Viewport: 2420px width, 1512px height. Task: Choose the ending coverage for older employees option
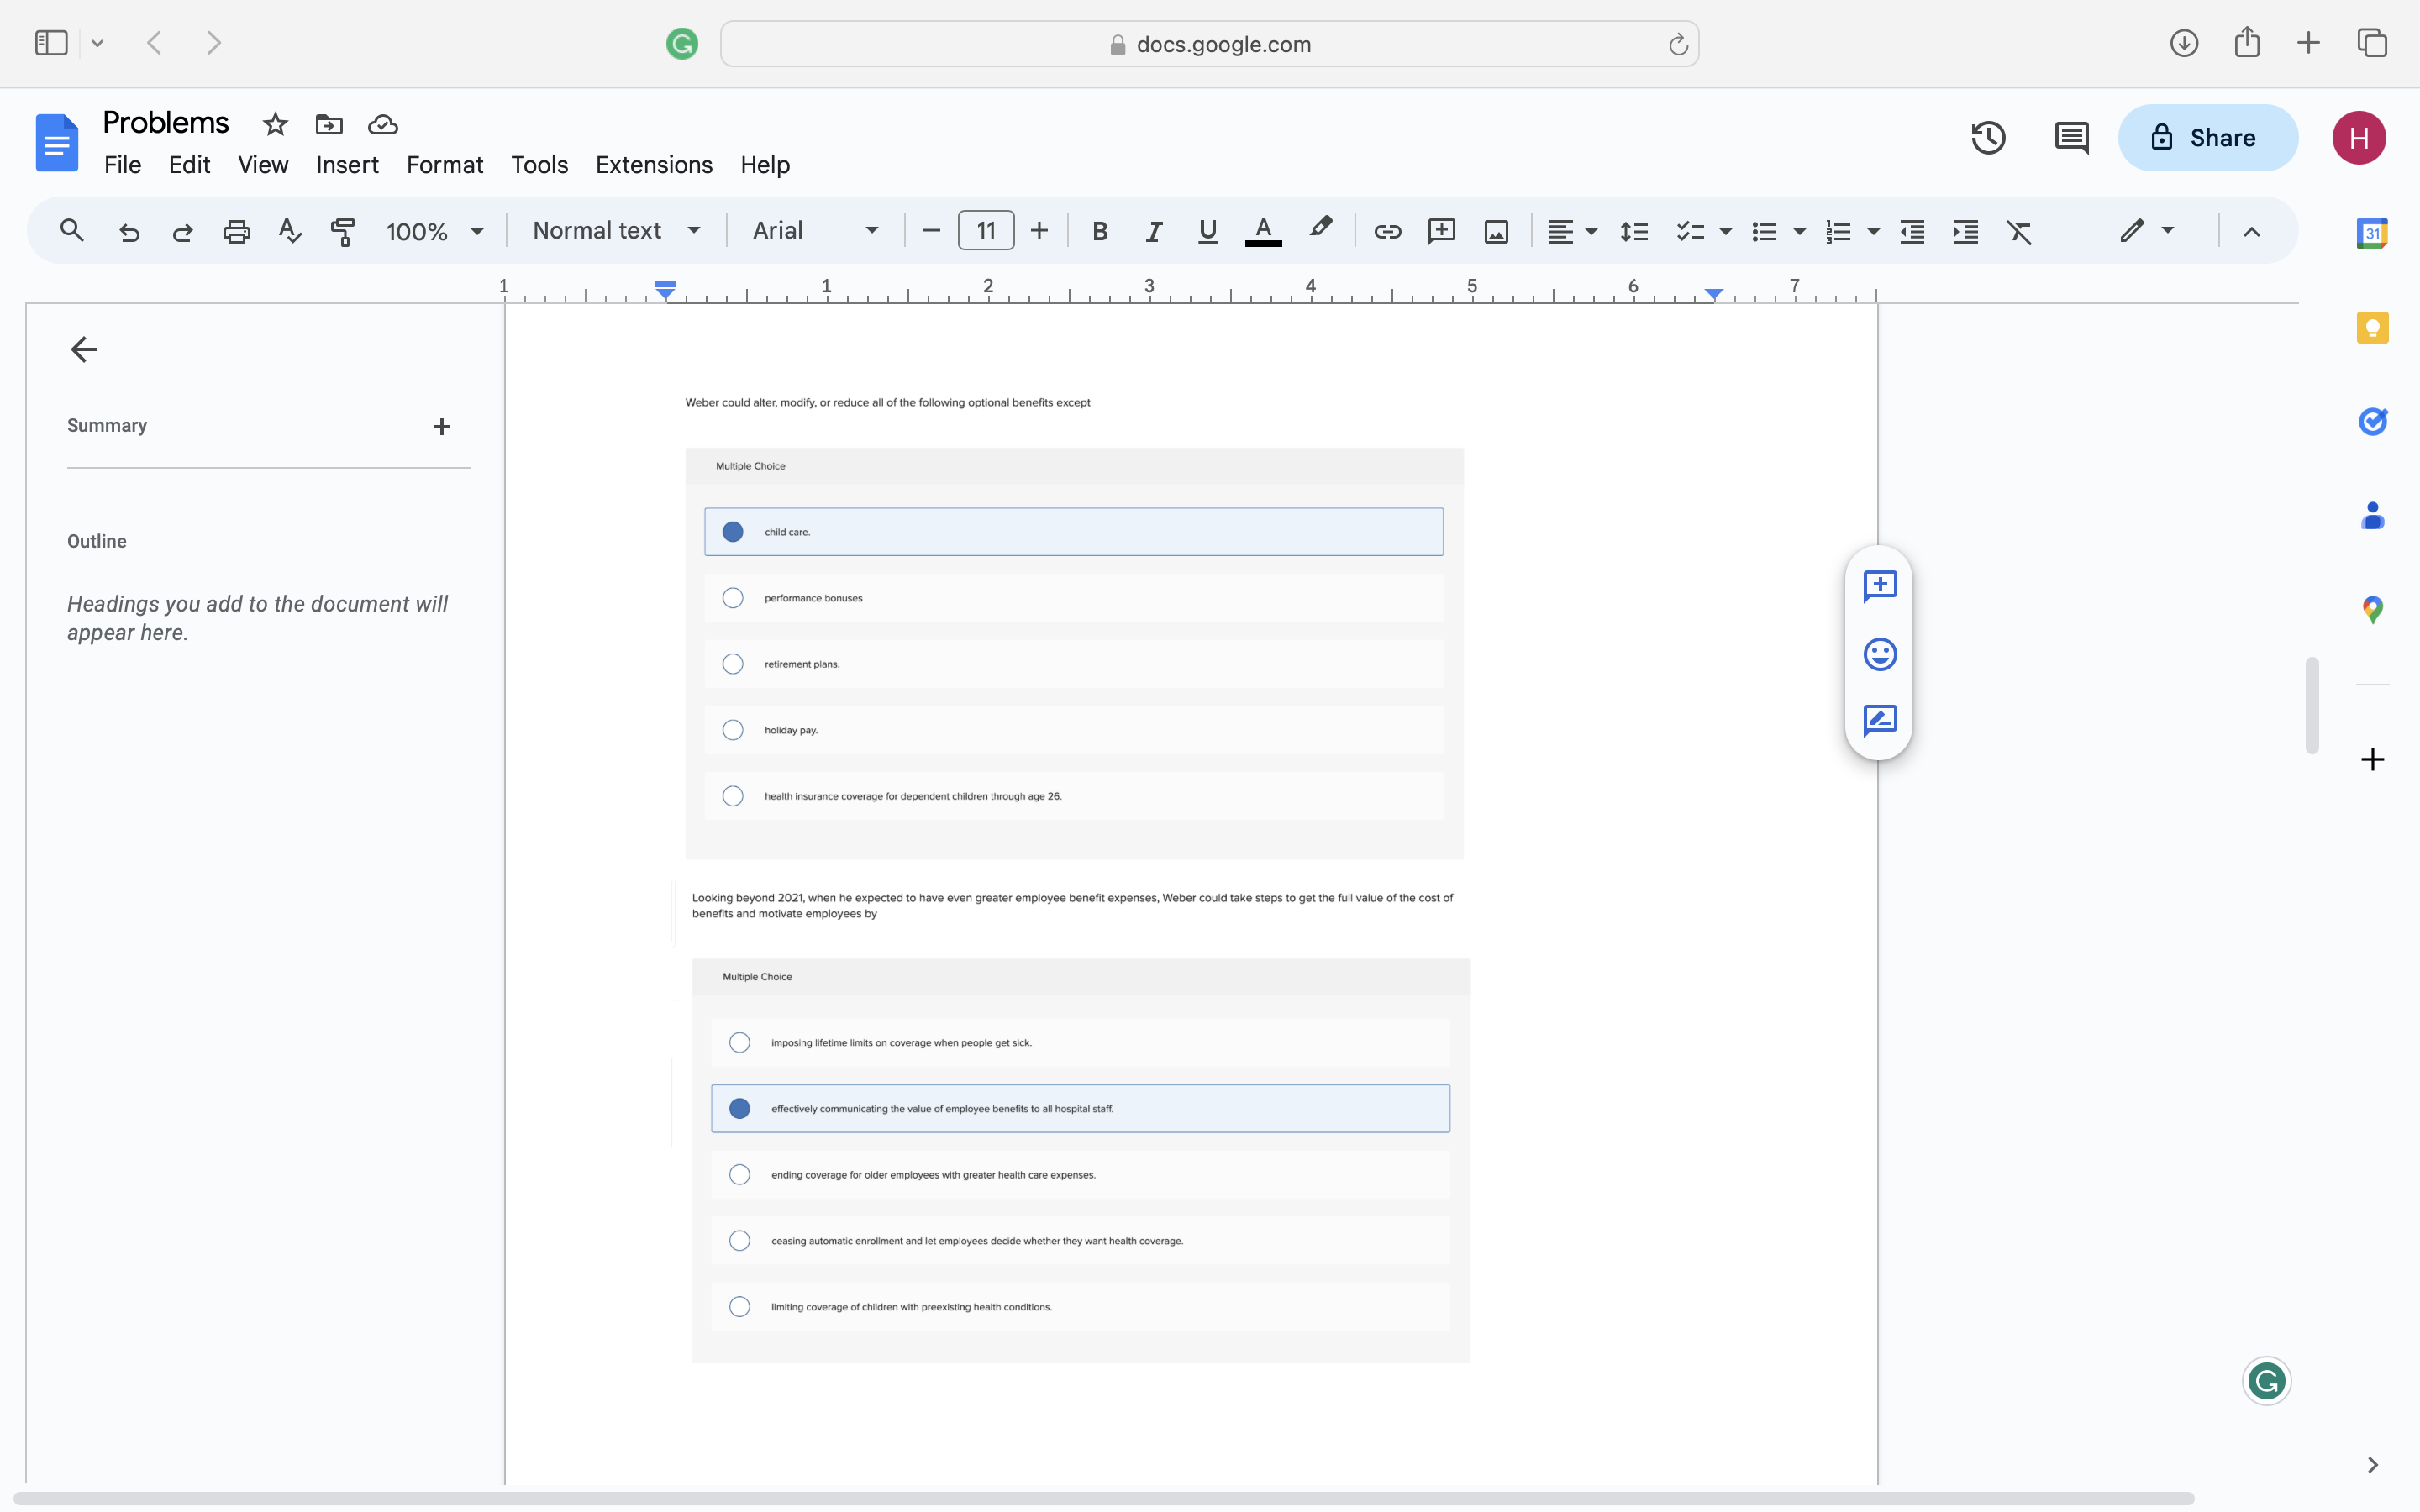pyautogui.click(x=739, y=1174)
